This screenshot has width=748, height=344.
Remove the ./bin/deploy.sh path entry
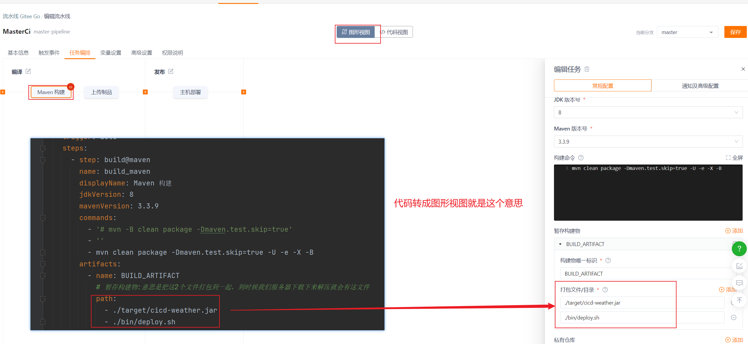click(x=734, y=317)
